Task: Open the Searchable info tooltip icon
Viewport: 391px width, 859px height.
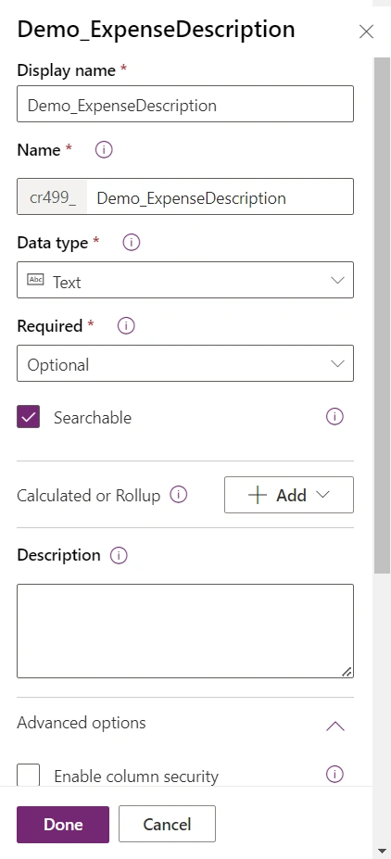Action: (x=334, y=417)
